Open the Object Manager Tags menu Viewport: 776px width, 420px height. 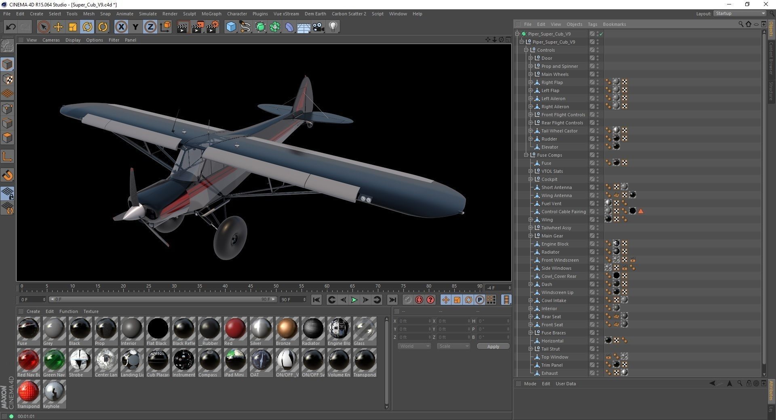[592, 24]
